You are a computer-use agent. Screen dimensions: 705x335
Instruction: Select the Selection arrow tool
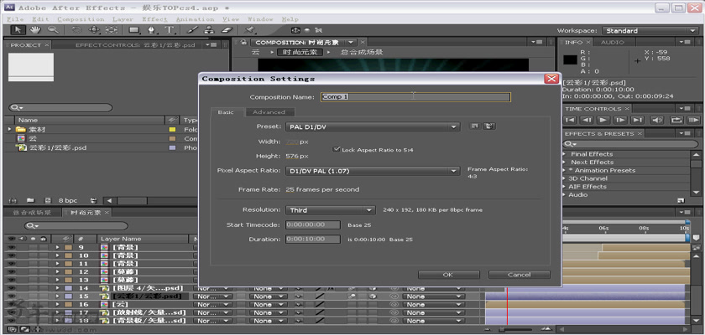pyautogui.click(x=18, y=30)
